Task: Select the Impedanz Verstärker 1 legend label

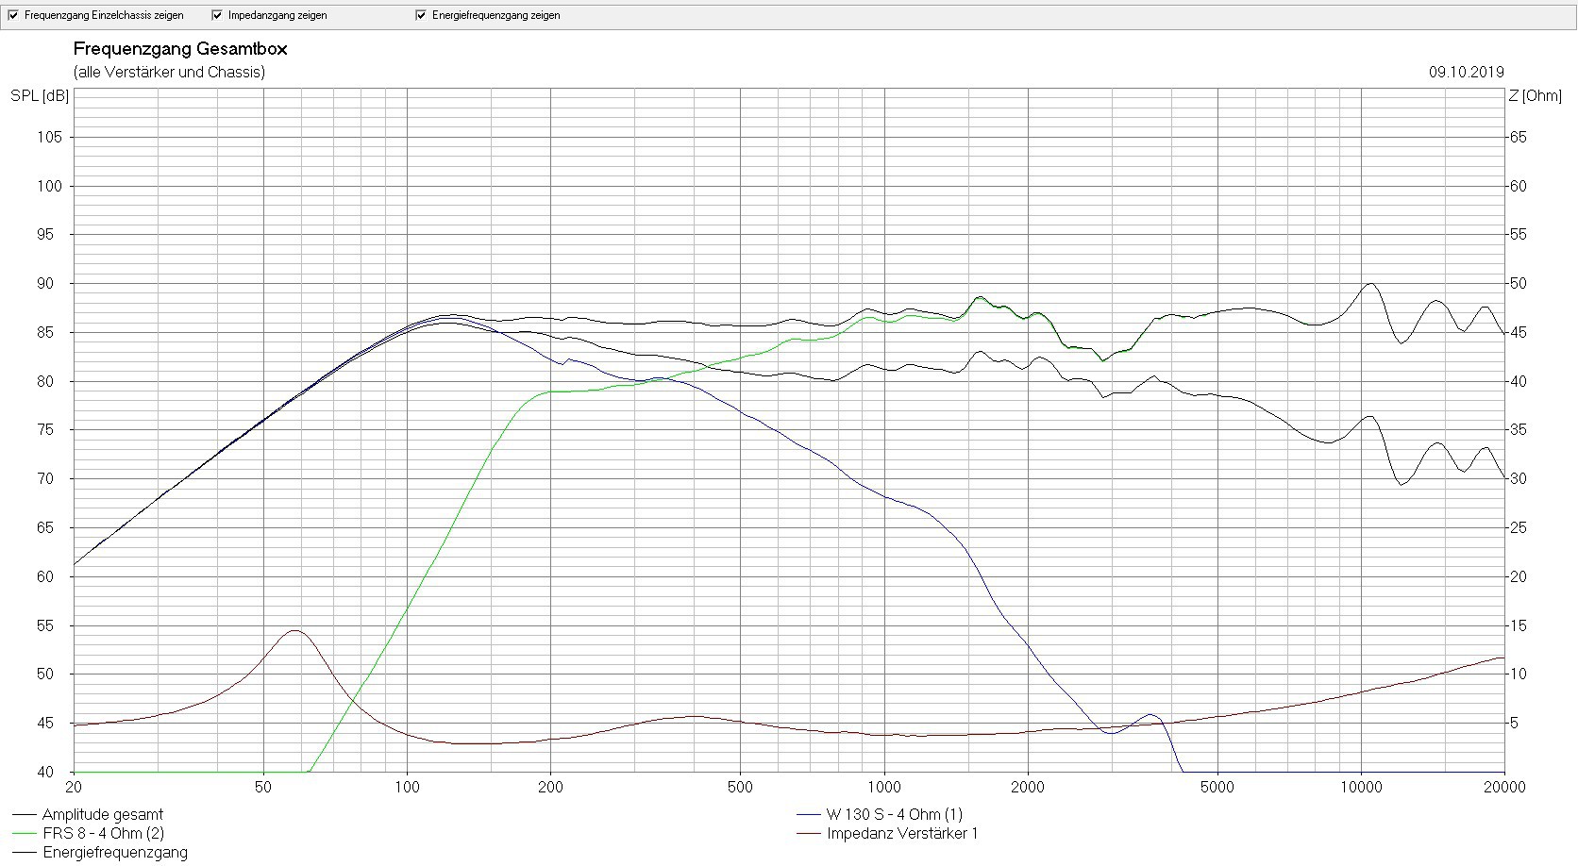Action: [902, 834]
